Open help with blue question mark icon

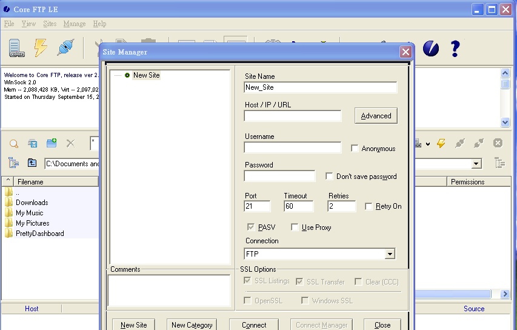click(x=455, y=49)
